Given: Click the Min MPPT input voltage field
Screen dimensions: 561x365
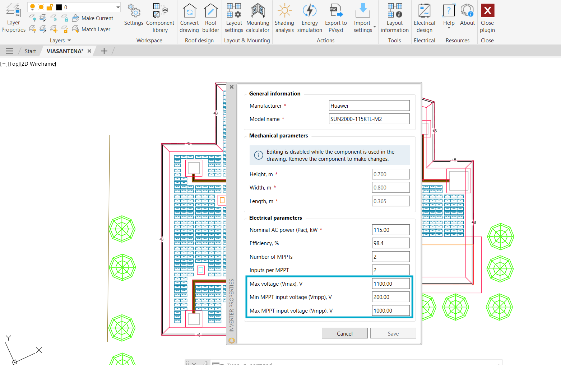Looking at the screenshot, I should [391, 297].
